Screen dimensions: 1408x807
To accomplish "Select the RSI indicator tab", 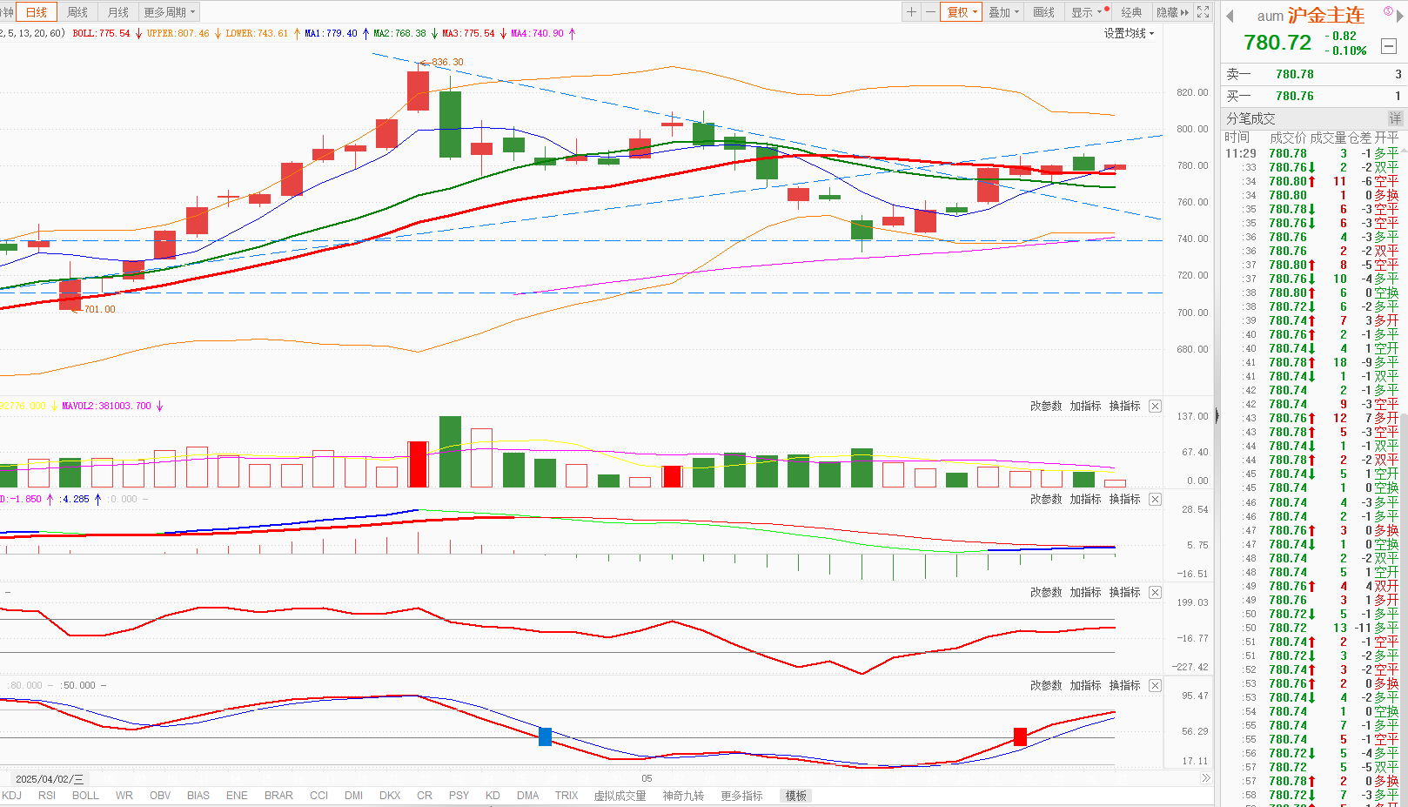I will (x=47, y=796).
